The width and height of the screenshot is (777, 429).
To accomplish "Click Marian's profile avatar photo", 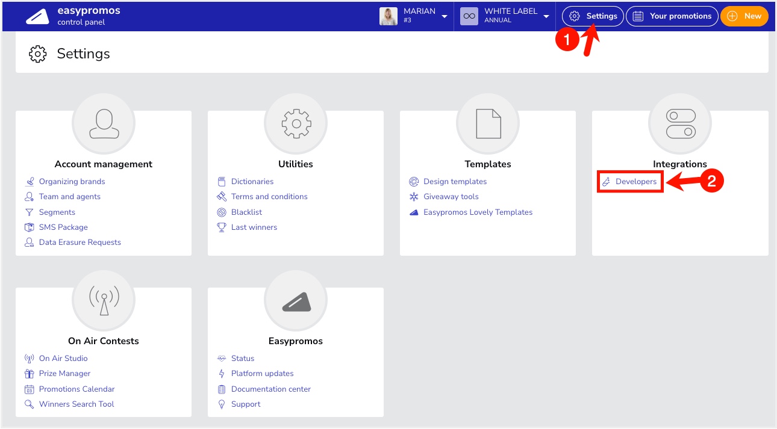I will click(x=388, y=16).
